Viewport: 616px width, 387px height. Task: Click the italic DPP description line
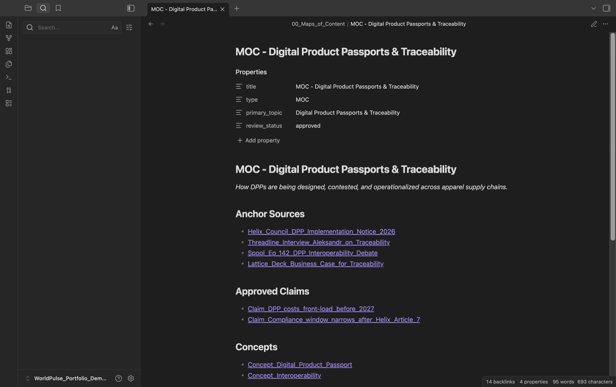(x=371, y=187)
